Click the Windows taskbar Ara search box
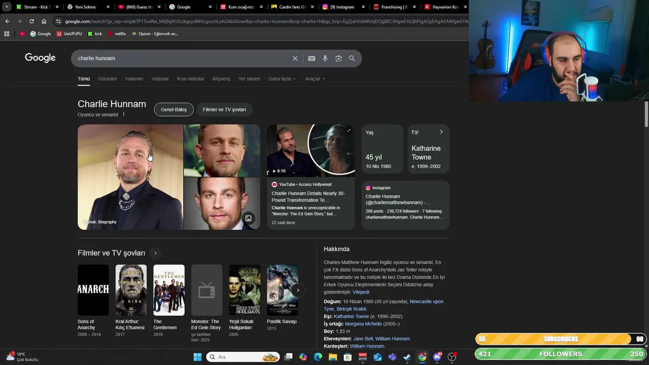The width and height of the screenshot is (649, 365). pos(243,357)
